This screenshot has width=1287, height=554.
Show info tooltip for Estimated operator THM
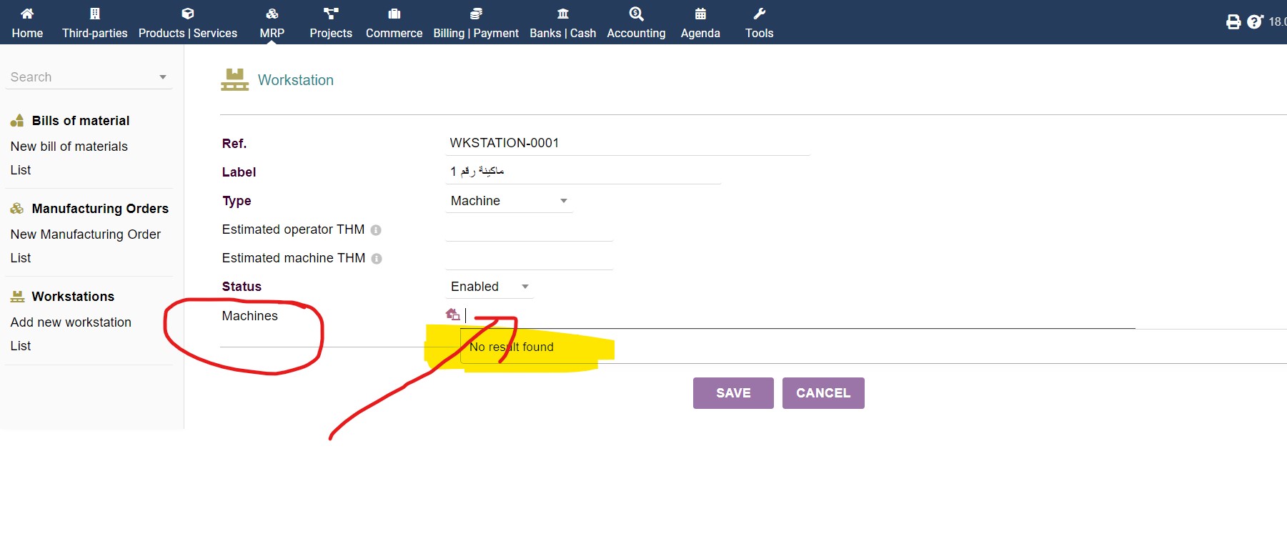tap(376, 230)
